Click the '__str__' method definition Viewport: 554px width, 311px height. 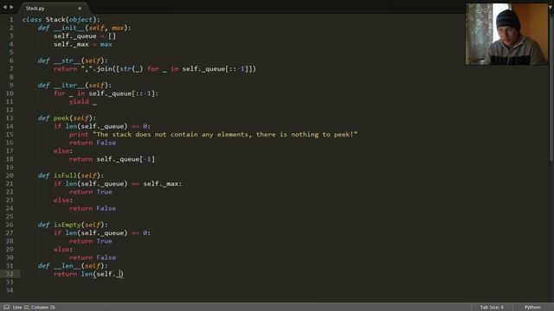click(73, 60)
